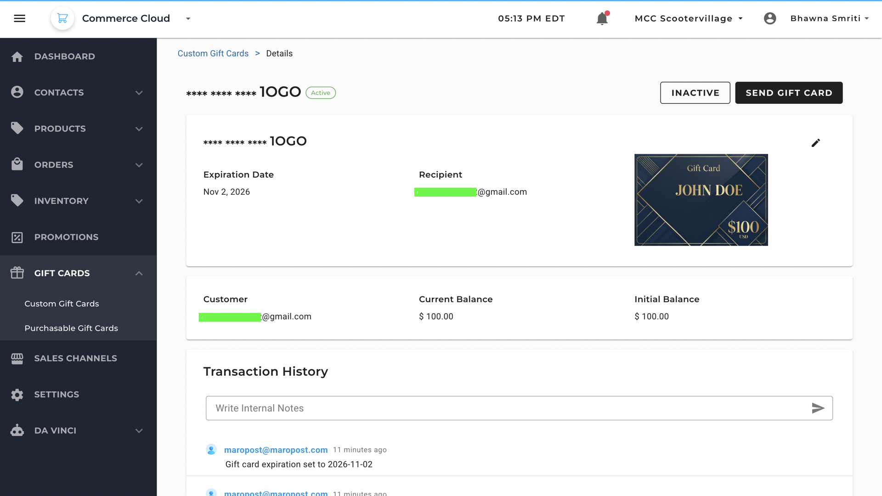
Task: Click the Promotions percent icon
Action: pyautogui.click(x=17, y=237)
